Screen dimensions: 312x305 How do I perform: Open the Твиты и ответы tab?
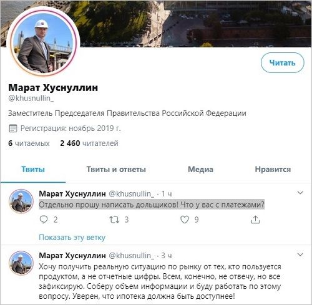pos(116,170)
